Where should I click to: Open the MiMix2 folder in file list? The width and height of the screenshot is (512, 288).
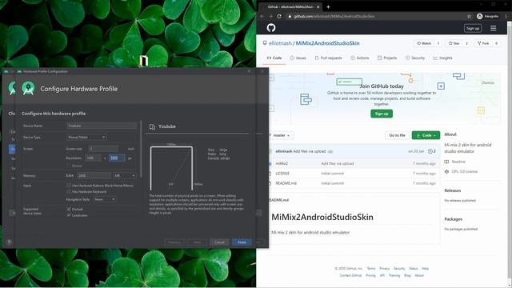coord(282,163)
